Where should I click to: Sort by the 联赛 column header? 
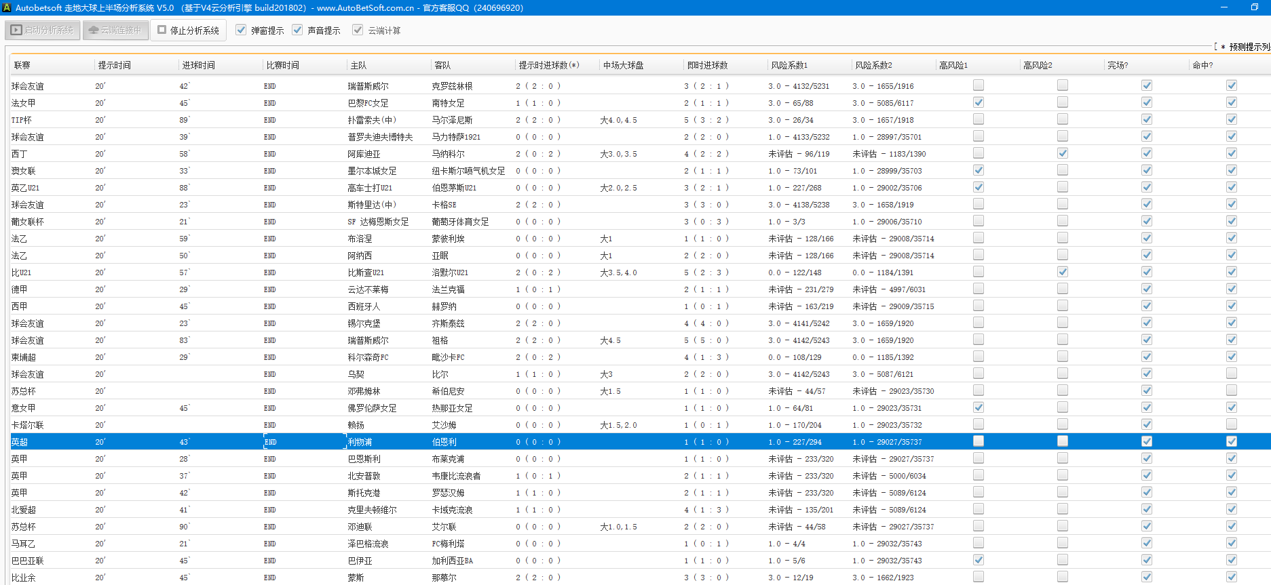coord(22,65)
